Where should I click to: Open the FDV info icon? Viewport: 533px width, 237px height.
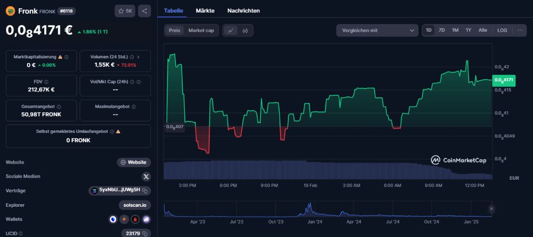pos(46,82)
